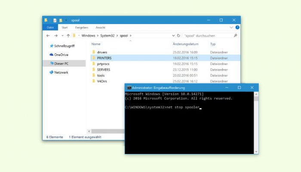Click the "spool" durchsuchen search field
This screenshot has height=172, width=301.
coord(208,36)
